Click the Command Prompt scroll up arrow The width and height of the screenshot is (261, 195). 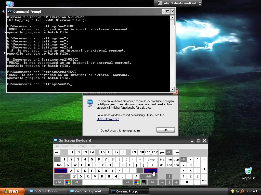click(172, 18)
